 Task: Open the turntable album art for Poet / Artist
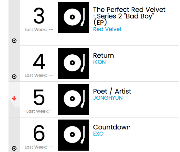click(73, 99)
